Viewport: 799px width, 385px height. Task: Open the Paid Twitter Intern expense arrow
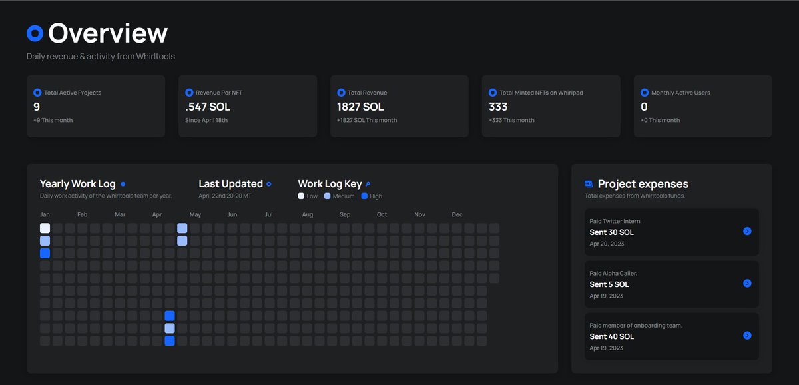tap(747, 231)
